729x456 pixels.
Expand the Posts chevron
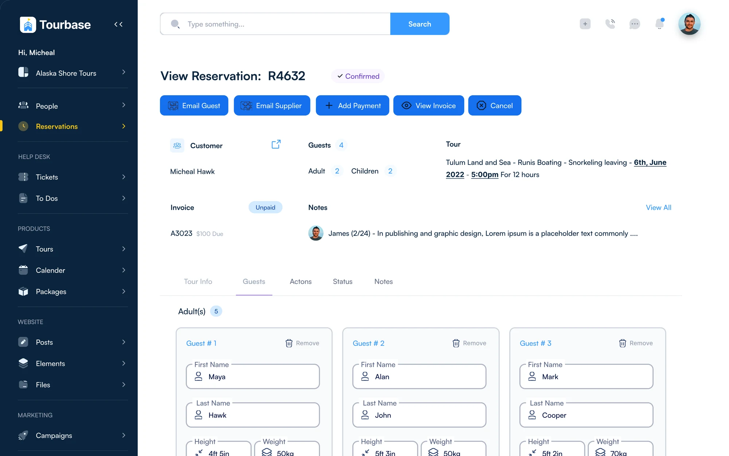point(124,342)
